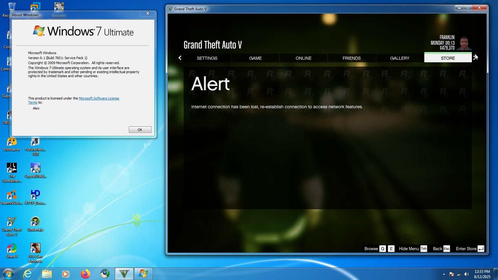Close the About Windows dialog

tap(148, 13)
